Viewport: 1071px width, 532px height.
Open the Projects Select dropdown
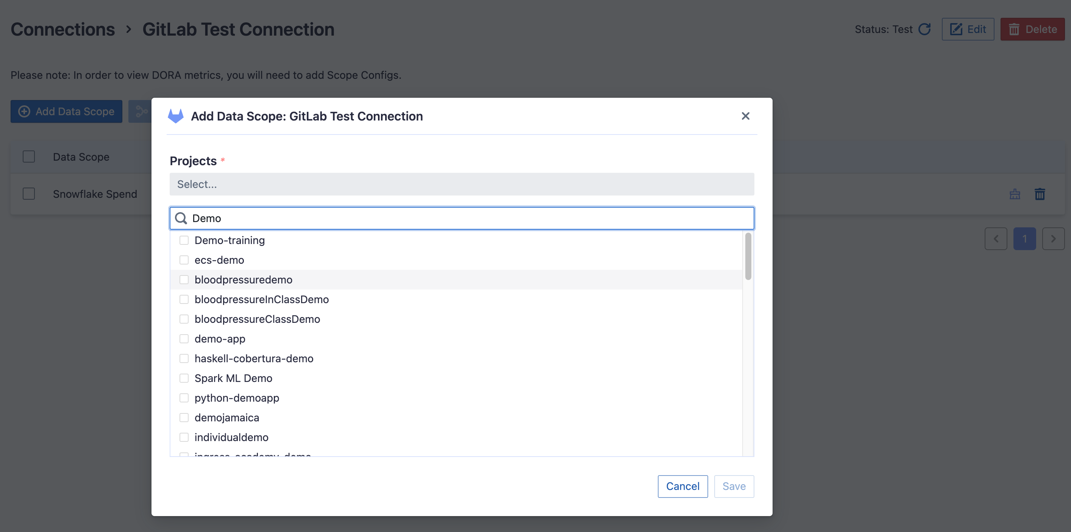tap(462, 184)
